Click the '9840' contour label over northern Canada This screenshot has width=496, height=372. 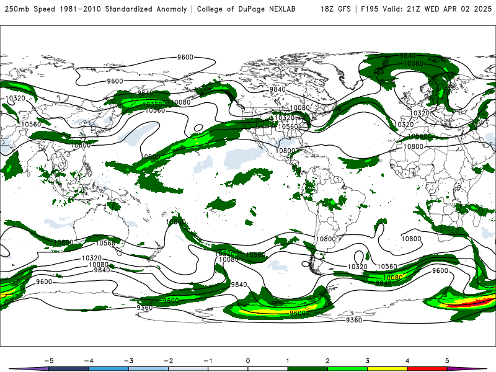click(x=277, y=89)
